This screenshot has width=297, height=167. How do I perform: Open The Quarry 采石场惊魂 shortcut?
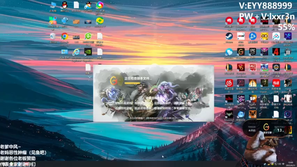tap(229, 99)
